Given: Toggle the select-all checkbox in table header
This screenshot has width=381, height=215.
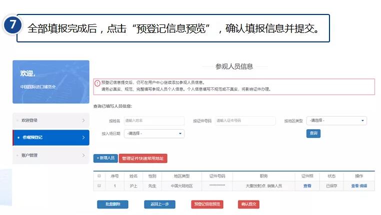Looking at the screenshot, I should click(x=99, y=176).
